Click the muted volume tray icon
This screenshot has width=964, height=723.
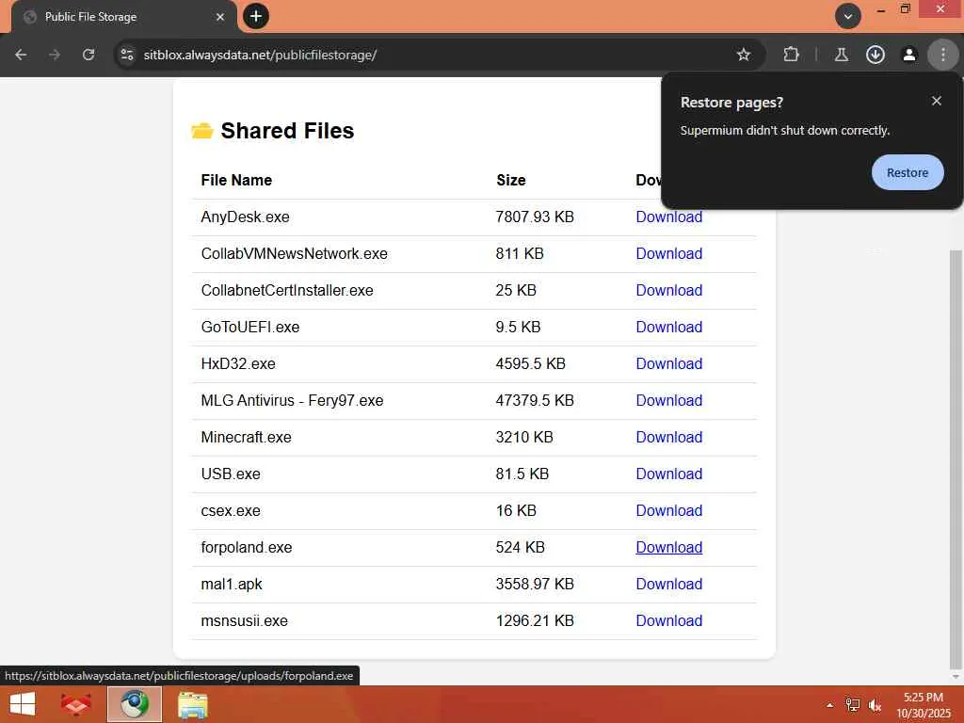point(875,705)
